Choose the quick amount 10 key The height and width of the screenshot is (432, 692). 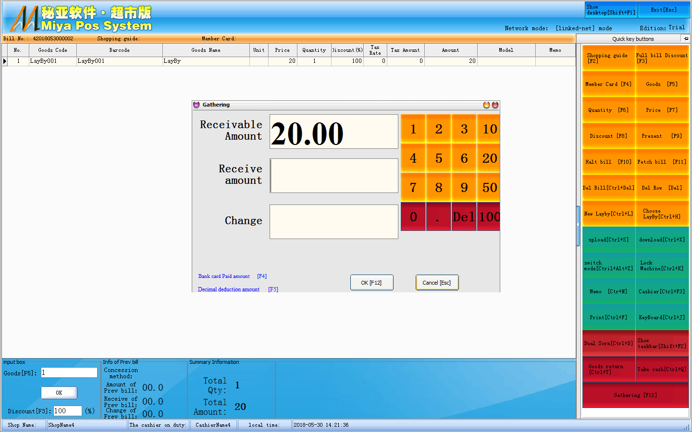tap(489, 129)
